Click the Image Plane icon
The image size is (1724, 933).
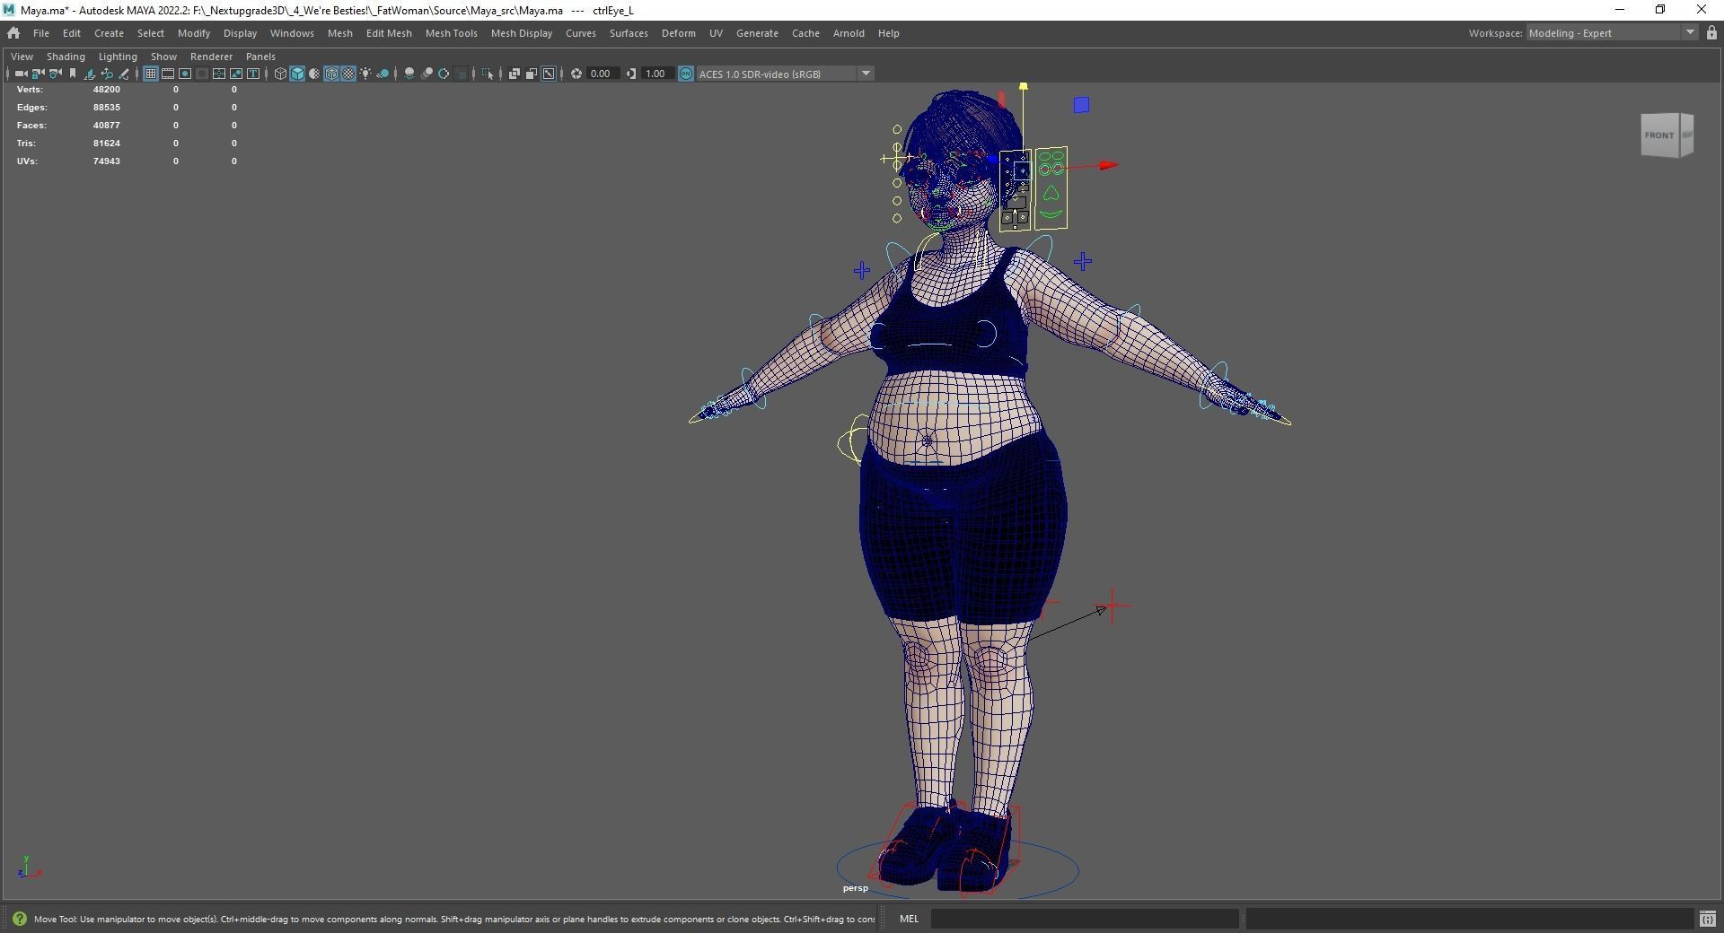click(89, 74)
